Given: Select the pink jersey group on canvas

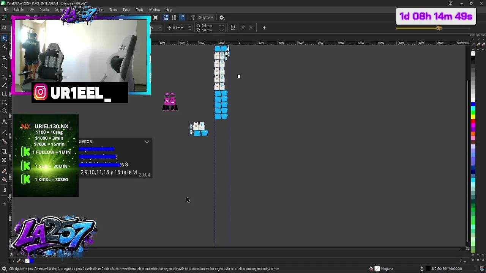Looking at the screenshot, I should pos(170,102).
